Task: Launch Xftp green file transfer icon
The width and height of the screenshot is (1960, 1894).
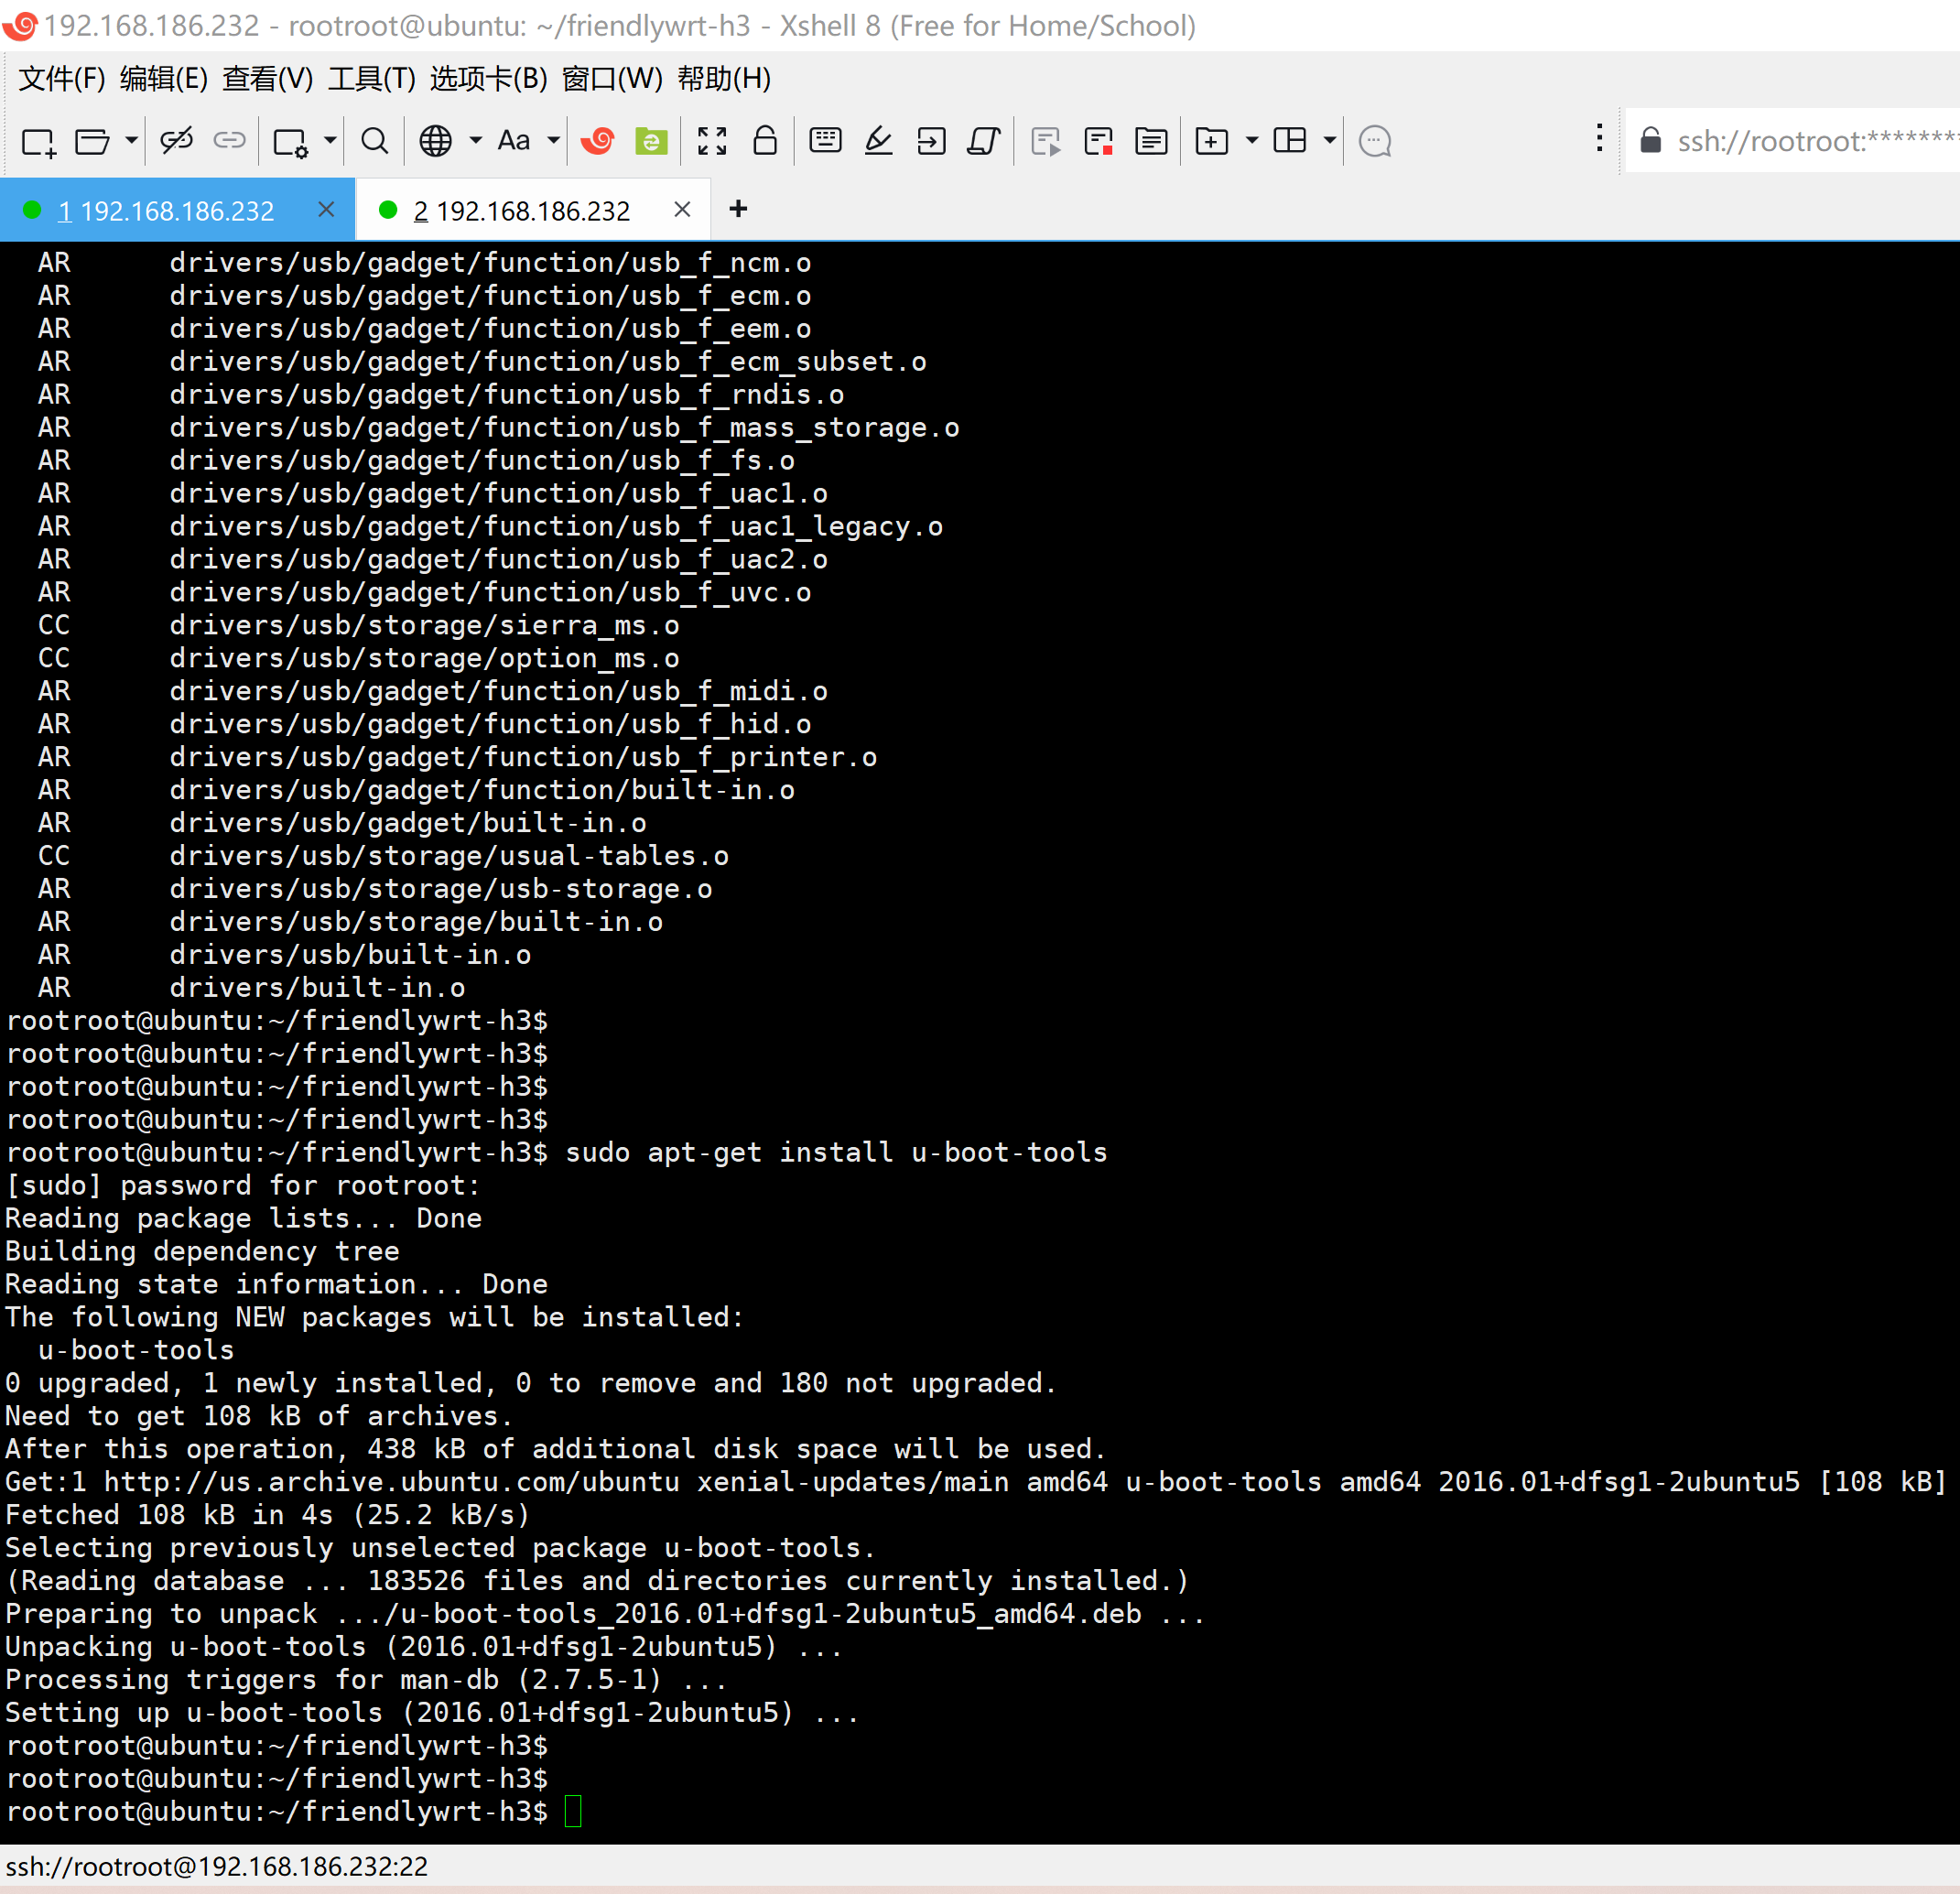Action: click(x=651, y=141)
